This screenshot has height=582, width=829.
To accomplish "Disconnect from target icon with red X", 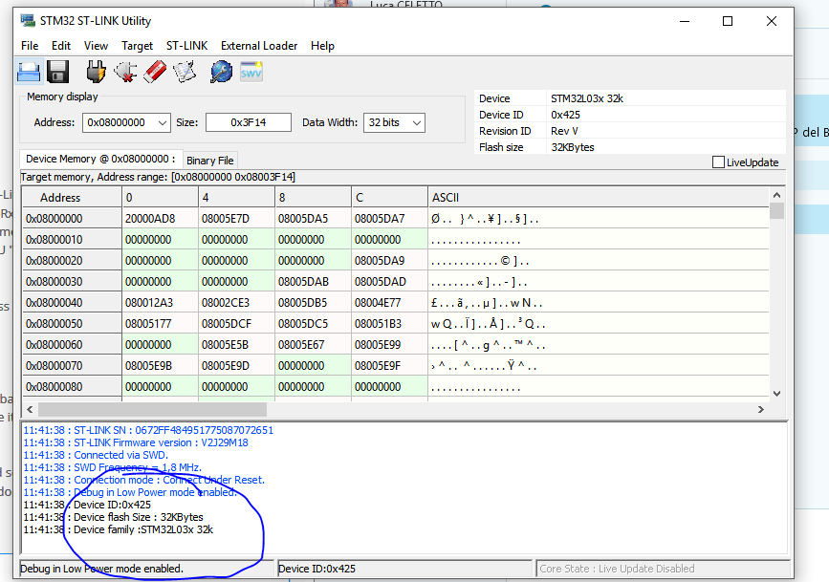I will click(x=125, y=72).
